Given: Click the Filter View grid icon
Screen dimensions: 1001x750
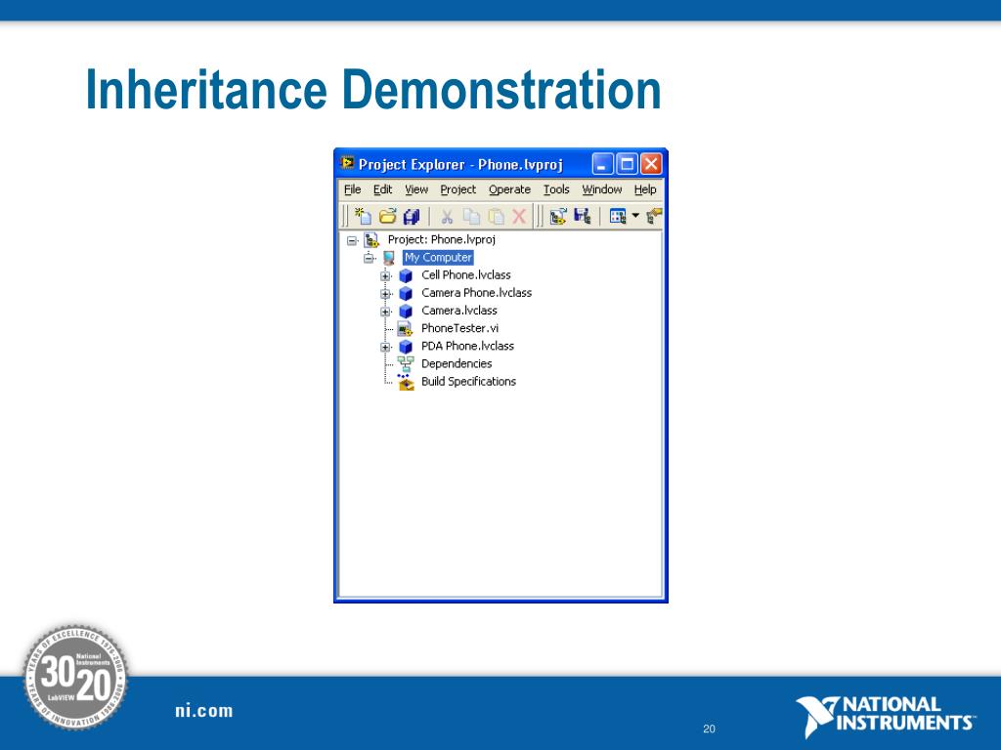Looking at the screenshot, I should click(618, 216).
